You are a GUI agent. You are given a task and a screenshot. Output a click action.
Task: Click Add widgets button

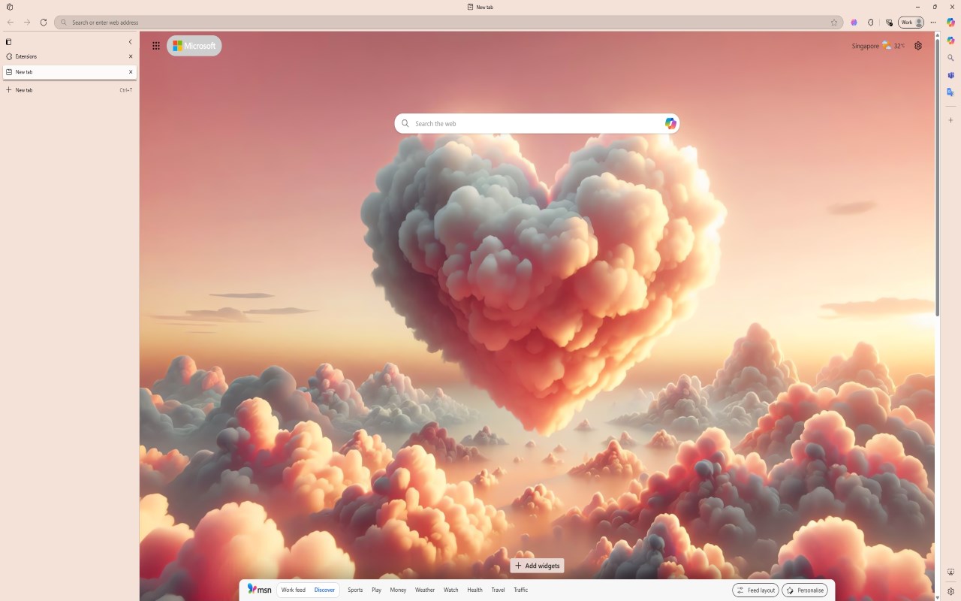pos(537,566)
